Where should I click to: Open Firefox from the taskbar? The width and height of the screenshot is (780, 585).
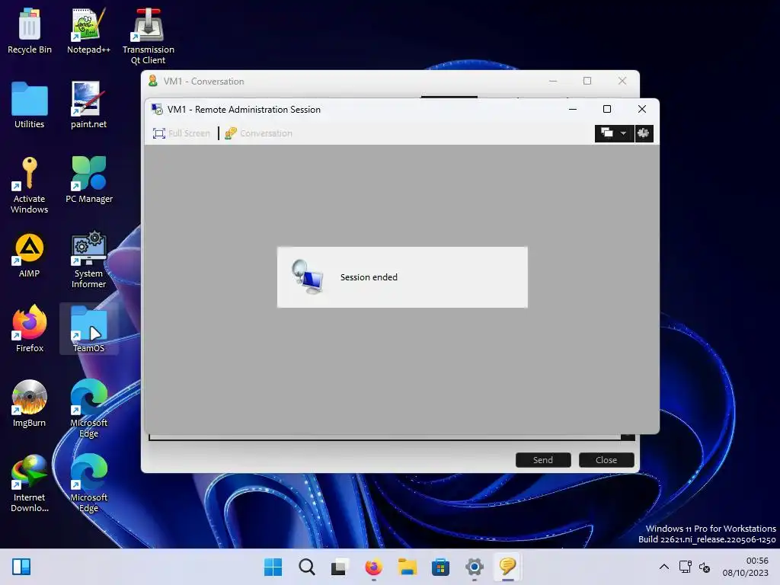point(373,567)
